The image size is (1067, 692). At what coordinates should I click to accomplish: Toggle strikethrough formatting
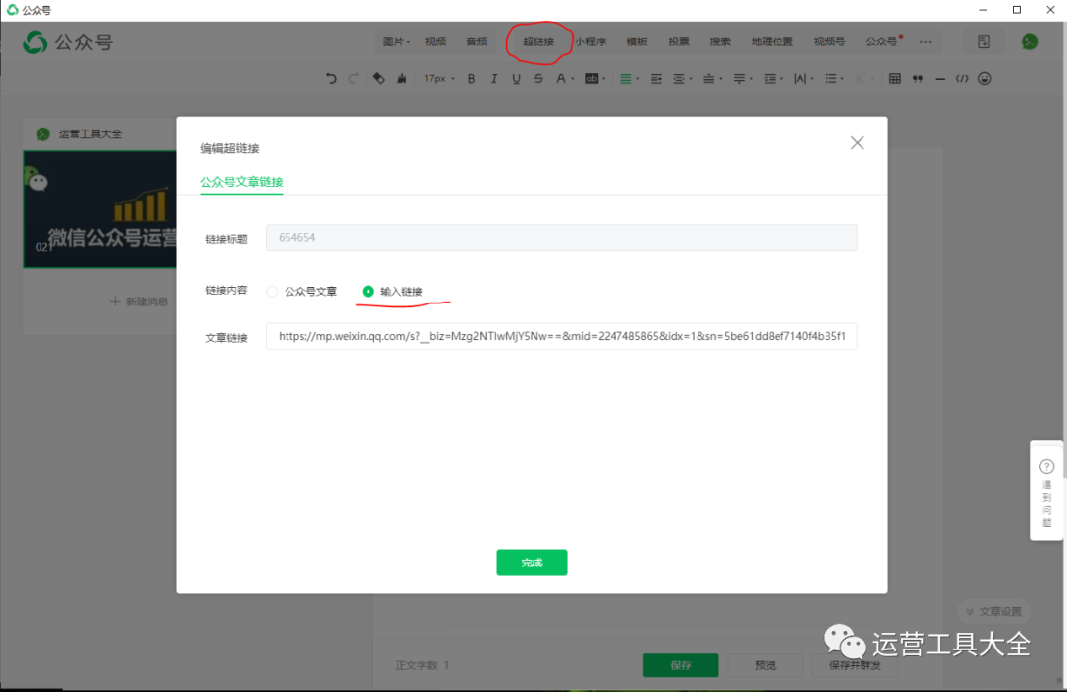[x=539, y=79]
